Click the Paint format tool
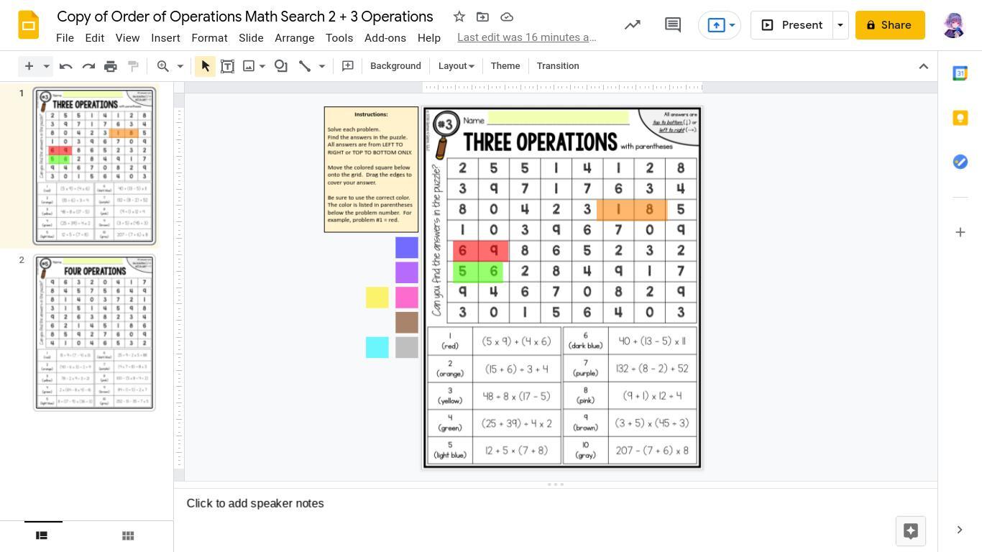The height and width of the screenshot is (552, 982). tap(133, 66)
